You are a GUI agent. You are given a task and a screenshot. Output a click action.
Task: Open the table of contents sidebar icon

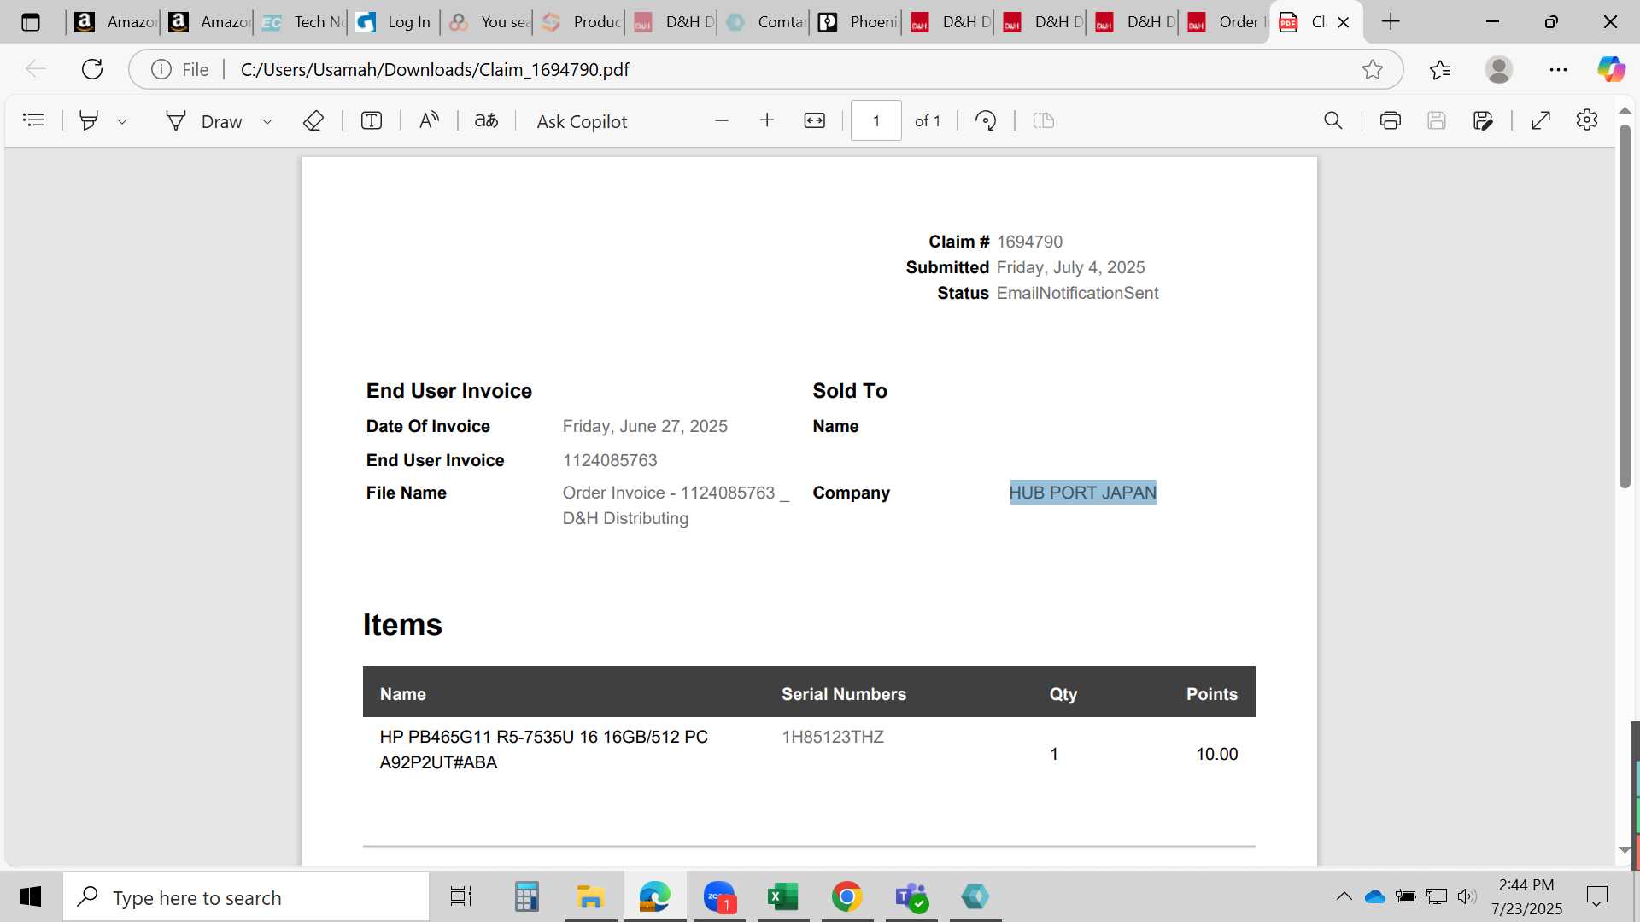(x=33, y=120)
